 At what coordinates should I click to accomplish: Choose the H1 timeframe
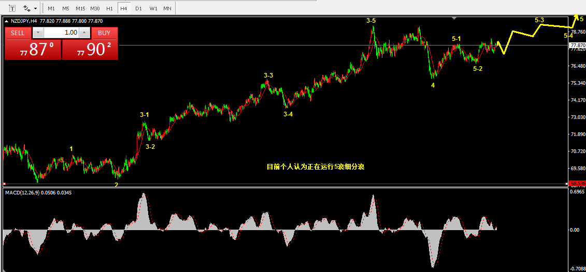pyautogui.click(x=109, y=8)
